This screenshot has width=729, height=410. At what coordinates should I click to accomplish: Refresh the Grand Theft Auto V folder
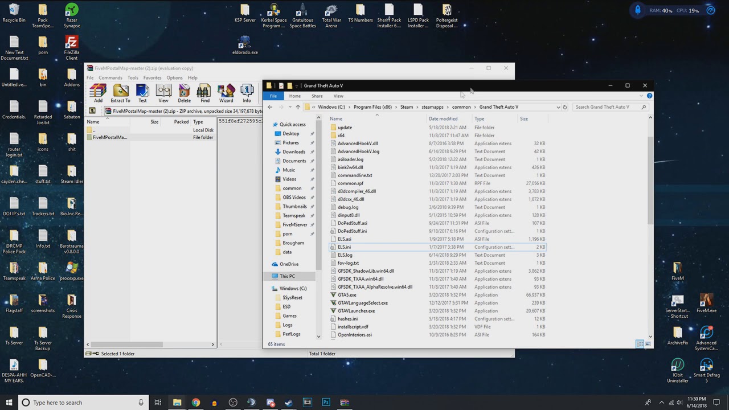(565, 107)
